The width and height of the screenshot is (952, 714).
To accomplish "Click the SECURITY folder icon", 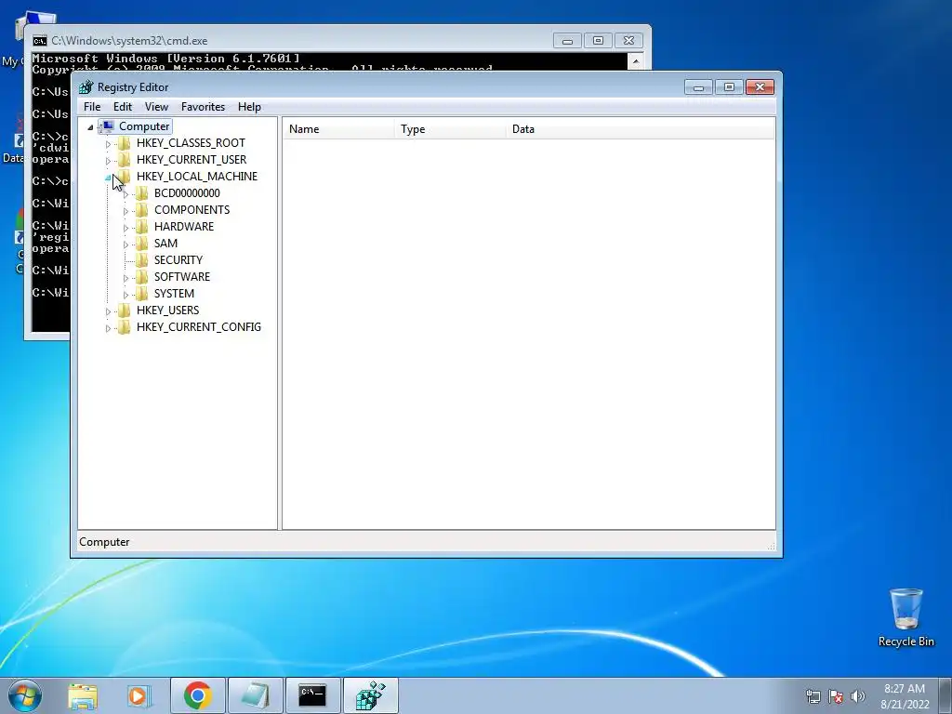I will point(141,260).
